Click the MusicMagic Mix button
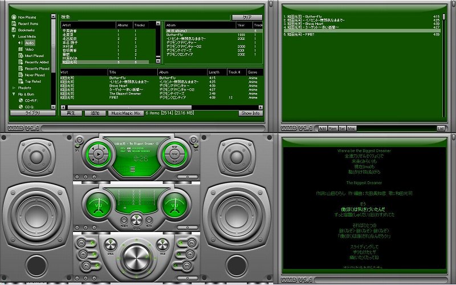 [x=125, y=113]
